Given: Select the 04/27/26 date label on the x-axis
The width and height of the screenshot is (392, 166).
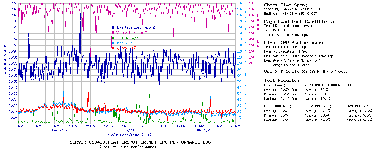Looking at the screenshot, I should tap(59, 130).
